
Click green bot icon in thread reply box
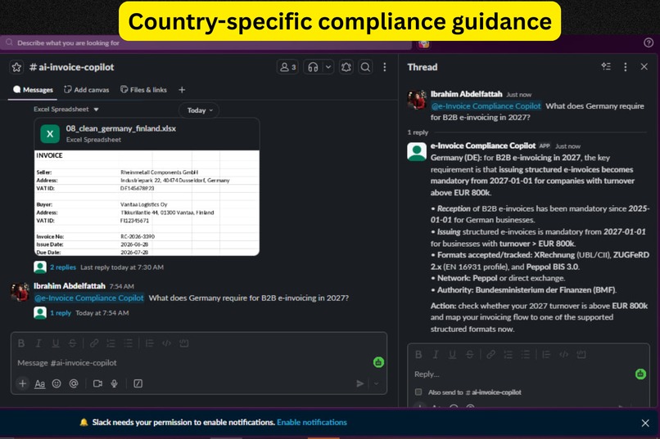pyautogui.click(x=640, y=374)
